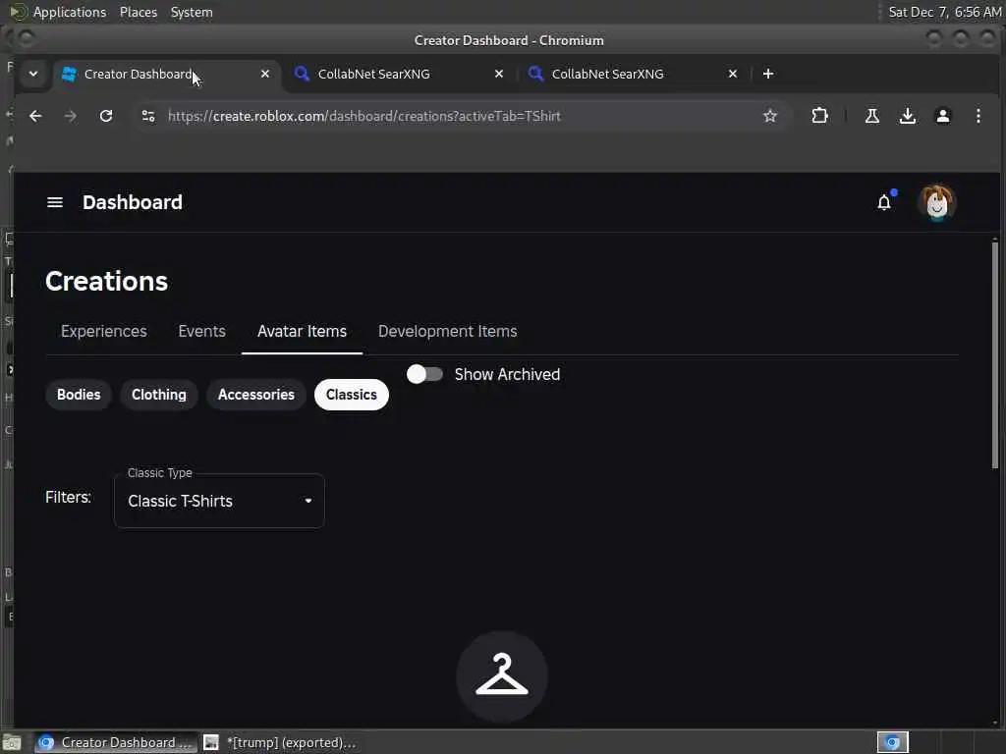Screen dimensions: 1006x754
Task: Open the hamburger navigation menu
Action: [x=55, y=202]
